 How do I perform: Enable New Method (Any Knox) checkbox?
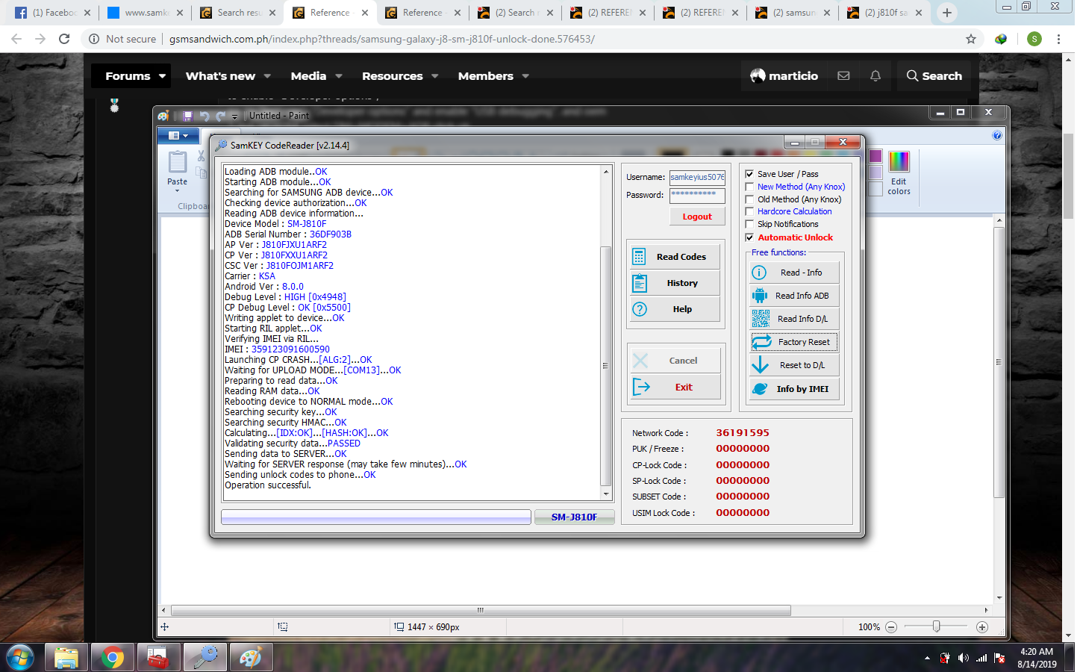[749, 187]
